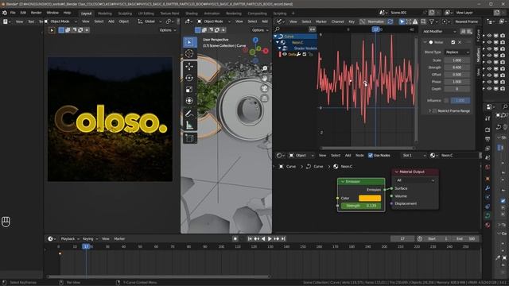
Task: Jump to the timeline start frame
Action: coord(250,238)
